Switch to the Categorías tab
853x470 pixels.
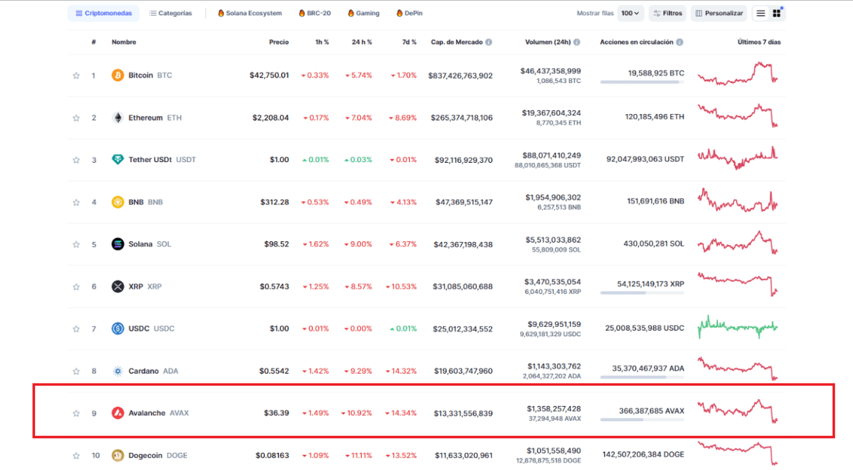click(x=171, y=13)
